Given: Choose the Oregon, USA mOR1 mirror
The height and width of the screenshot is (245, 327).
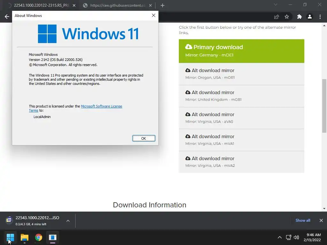Looking at the screenshot, I should (x=241, y=74).
